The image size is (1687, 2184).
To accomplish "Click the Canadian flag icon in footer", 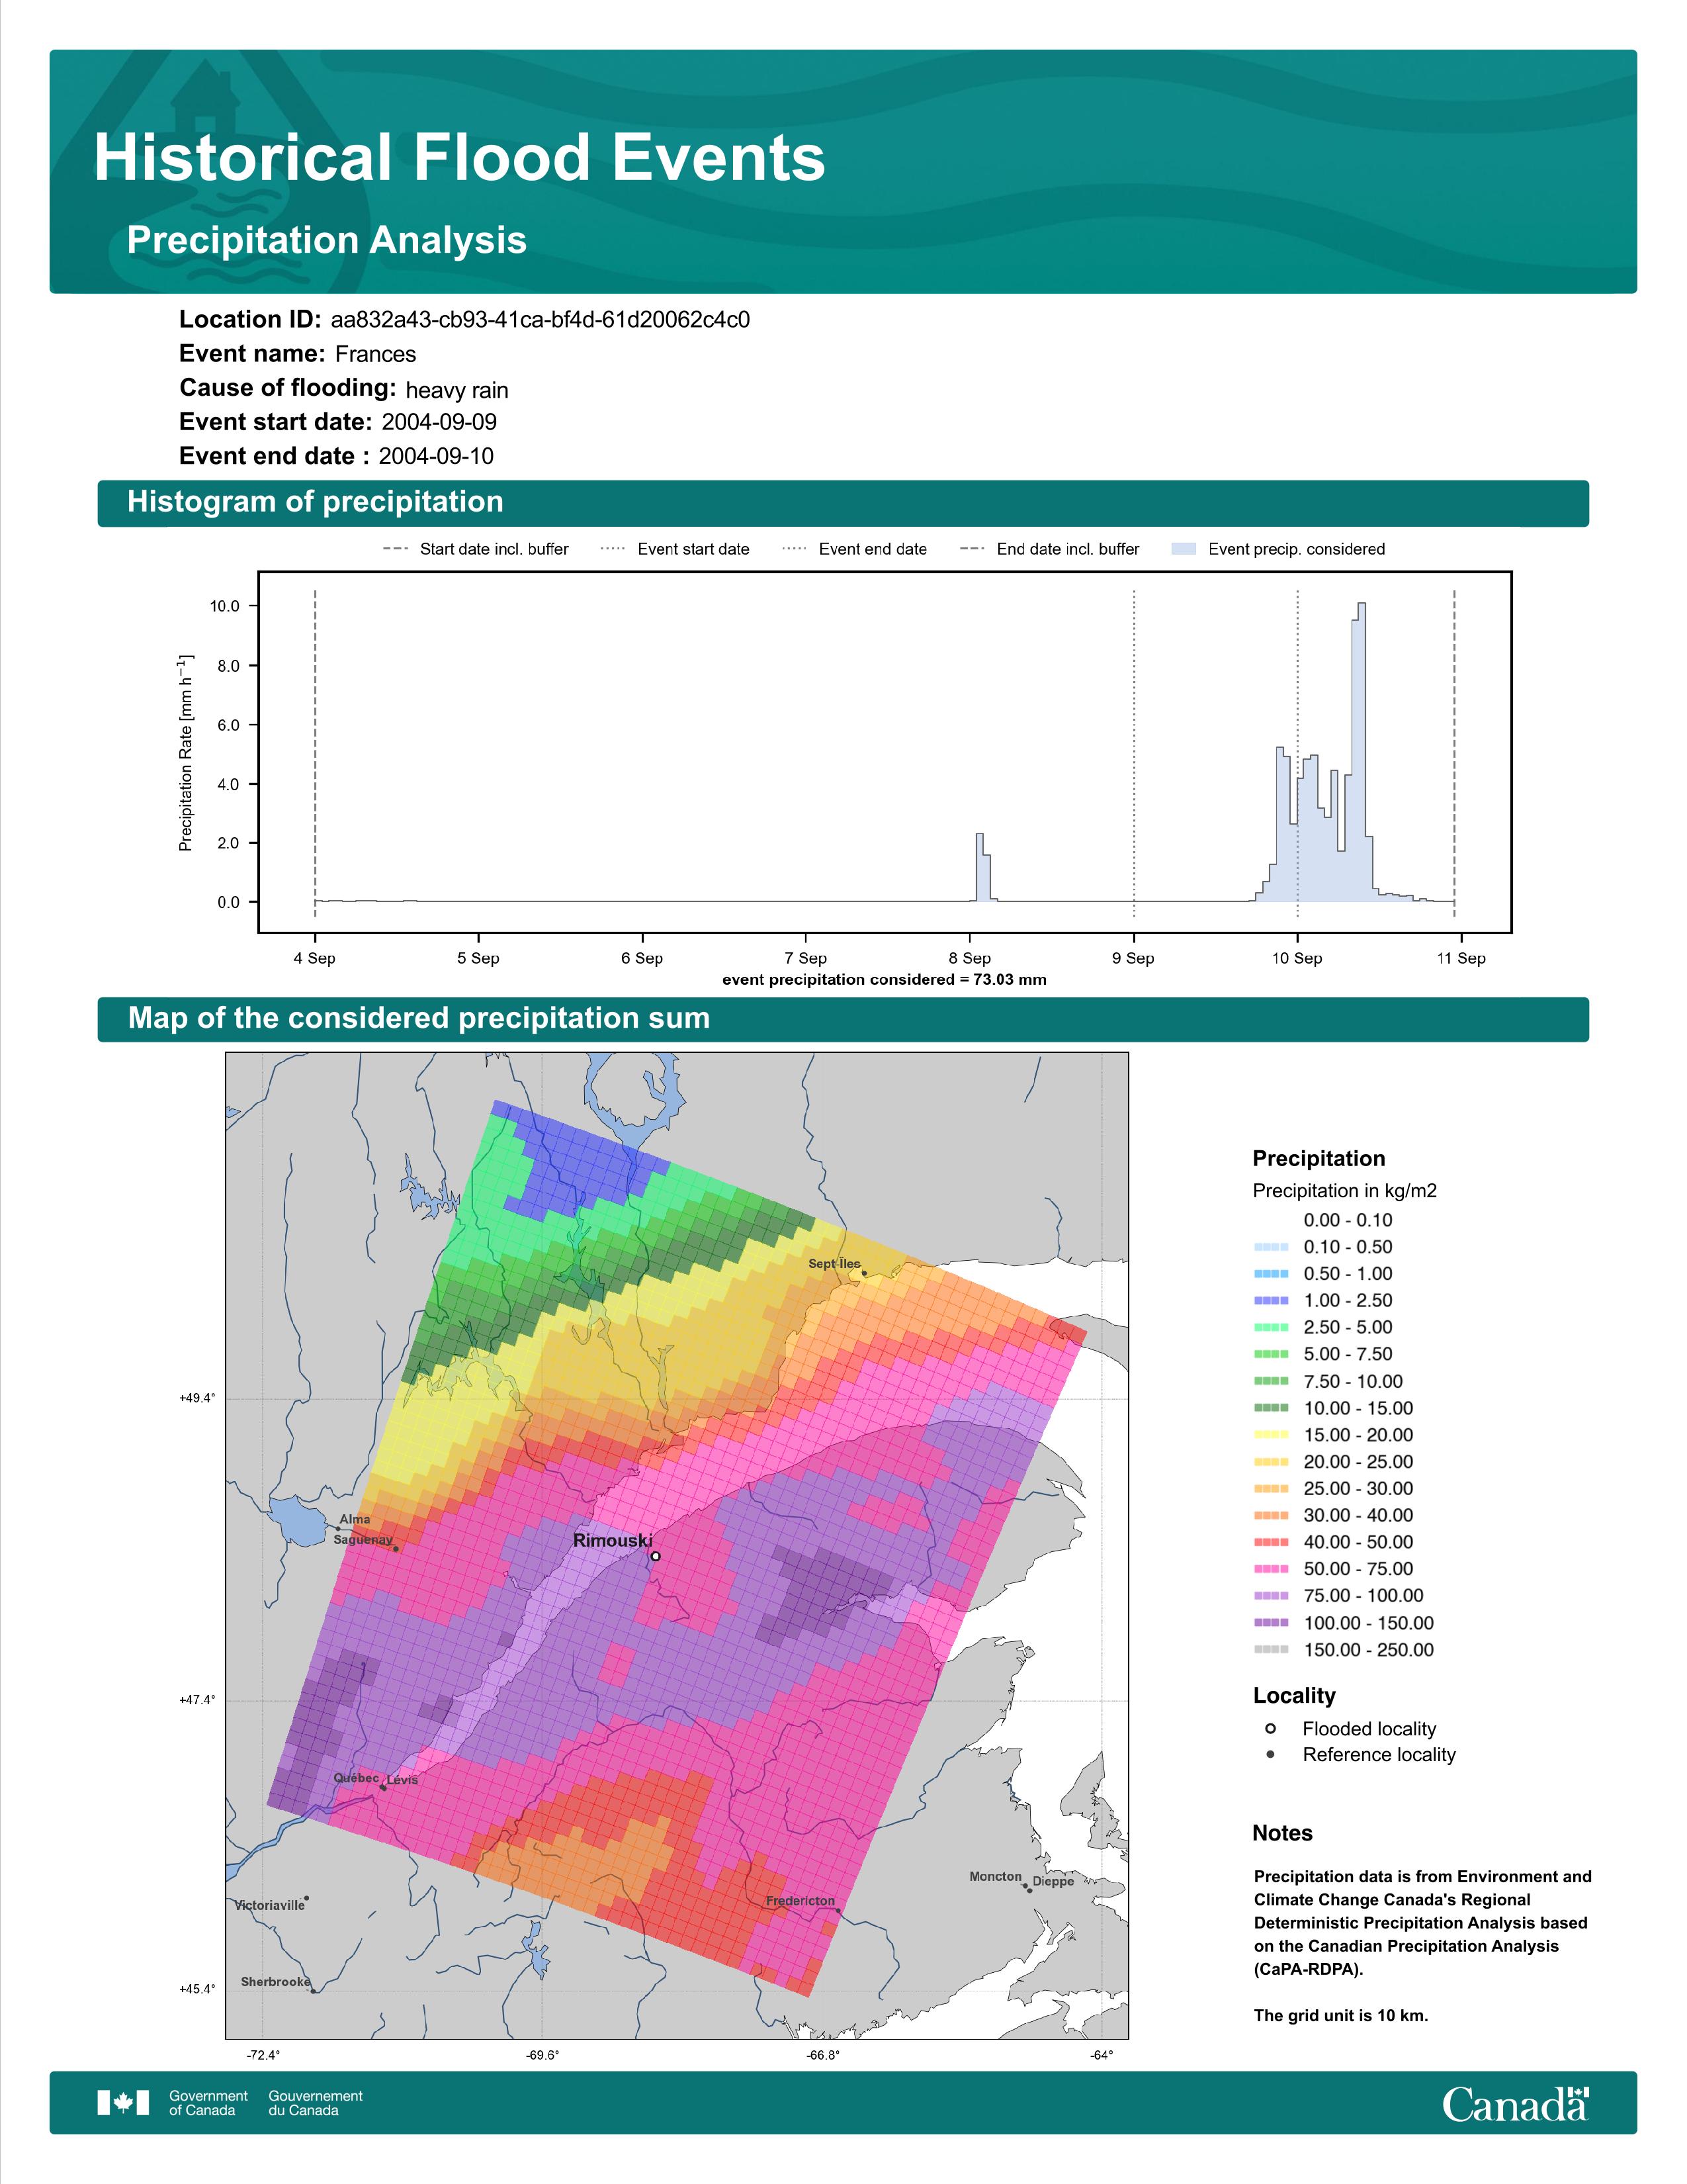I will [x=123, y=2103].
